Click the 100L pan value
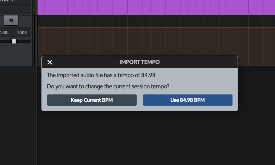Viewport: 275px width, 165px height. [x=5, y=33]
